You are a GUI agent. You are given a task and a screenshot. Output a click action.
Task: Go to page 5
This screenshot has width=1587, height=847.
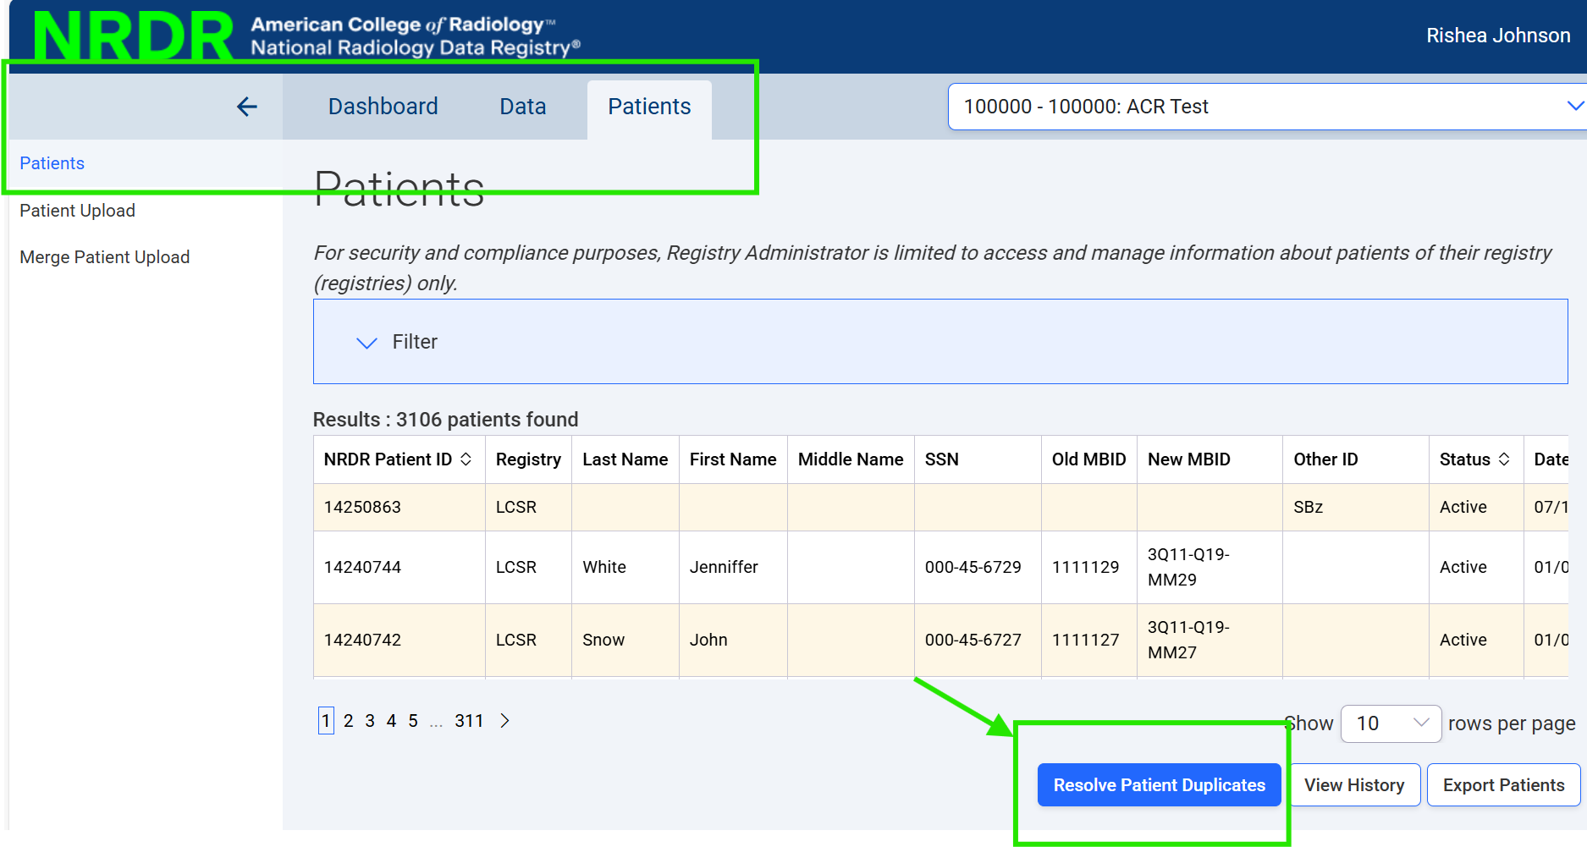click(413, 721)
